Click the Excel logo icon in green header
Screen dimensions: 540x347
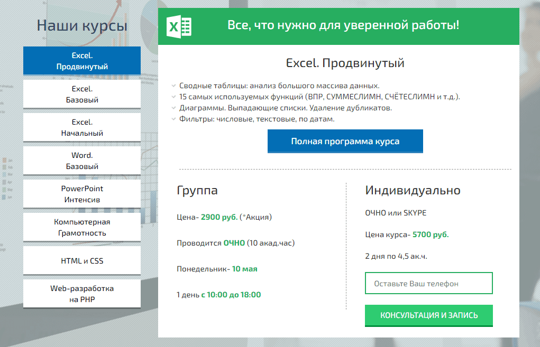click(x=179, y=26)
